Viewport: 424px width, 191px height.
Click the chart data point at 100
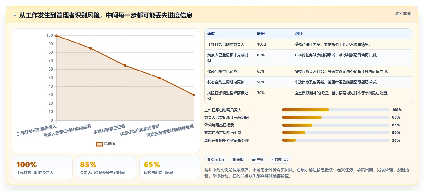pyautogui.click(x=56, y=36)
